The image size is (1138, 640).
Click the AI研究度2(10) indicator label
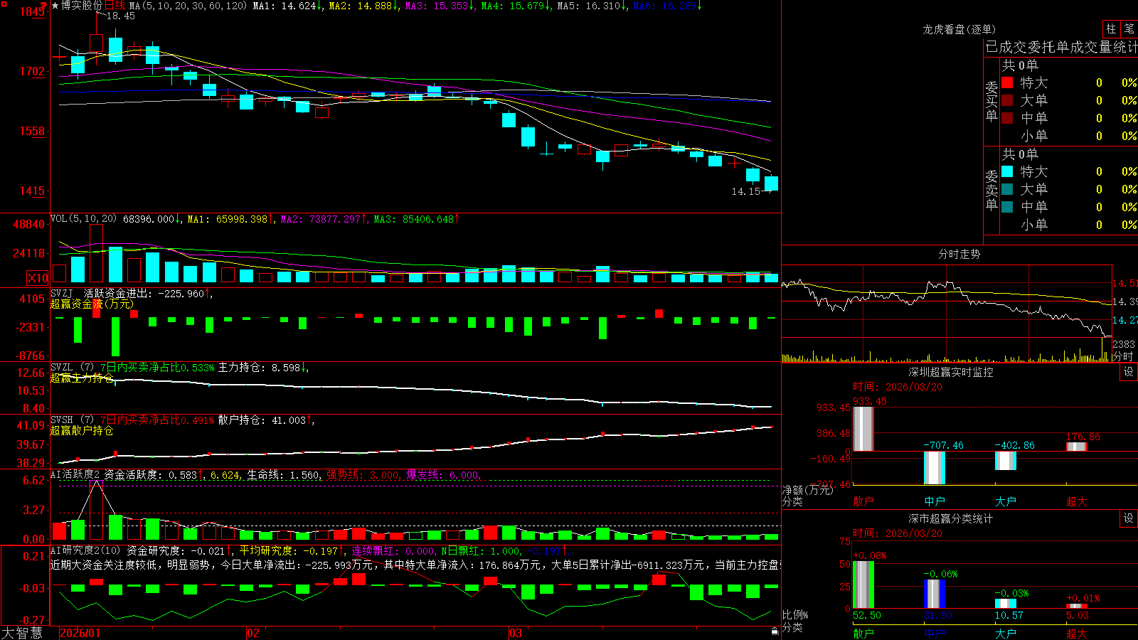85,550
